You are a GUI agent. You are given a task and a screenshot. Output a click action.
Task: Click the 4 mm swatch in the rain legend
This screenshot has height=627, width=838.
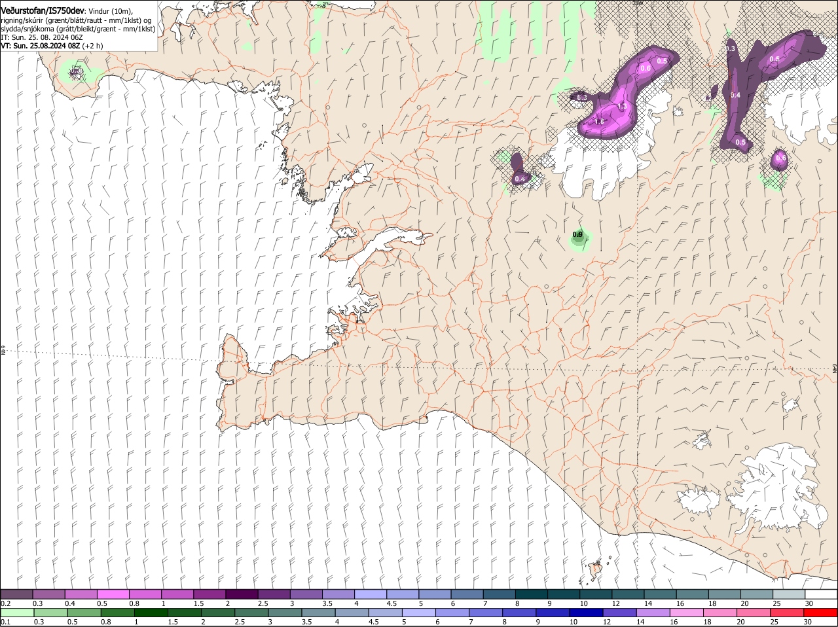pos(351,613)
